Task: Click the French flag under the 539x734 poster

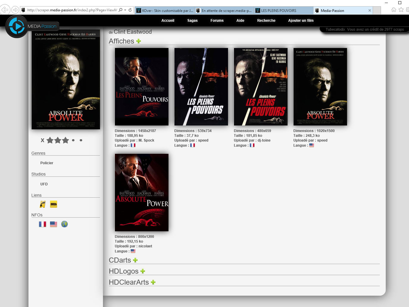Action: (x=193, y=145)
